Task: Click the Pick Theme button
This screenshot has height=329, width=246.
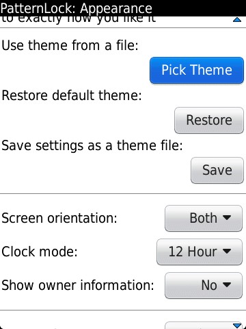Action: click(x=197, y=70)
